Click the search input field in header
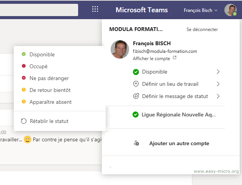The height and width of the screenshot is (185, 242). coord(39,10)
